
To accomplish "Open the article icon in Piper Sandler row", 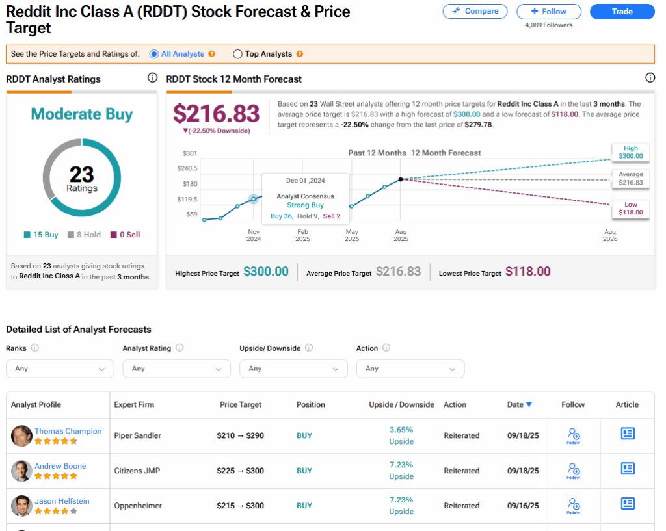I will pos(628,434).
